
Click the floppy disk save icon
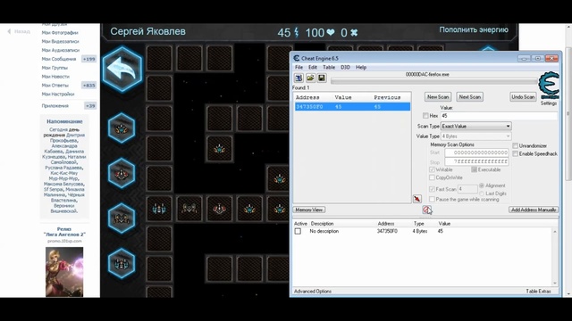coord(322,78)
